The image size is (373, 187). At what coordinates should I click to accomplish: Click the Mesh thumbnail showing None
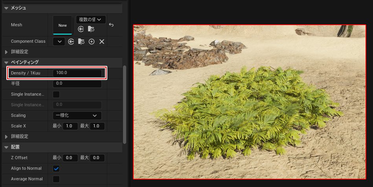tap(62, 25)
